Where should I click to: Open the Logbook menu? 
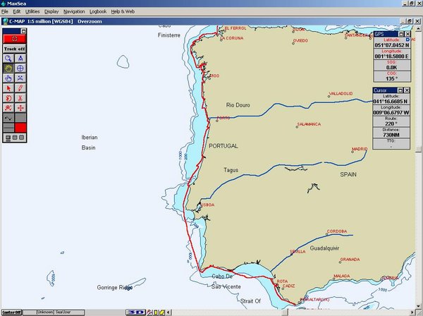[98, 12]
